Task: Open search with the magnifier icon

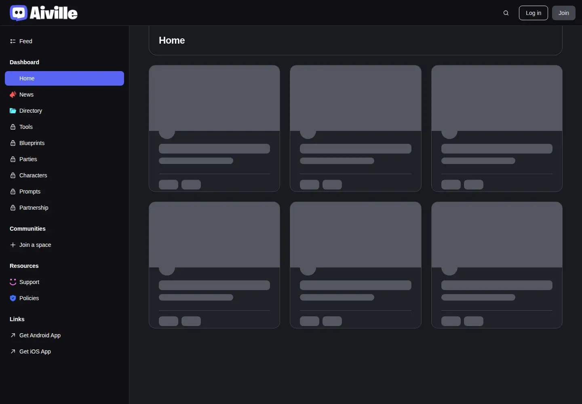Action: click(x=506, y=13)
